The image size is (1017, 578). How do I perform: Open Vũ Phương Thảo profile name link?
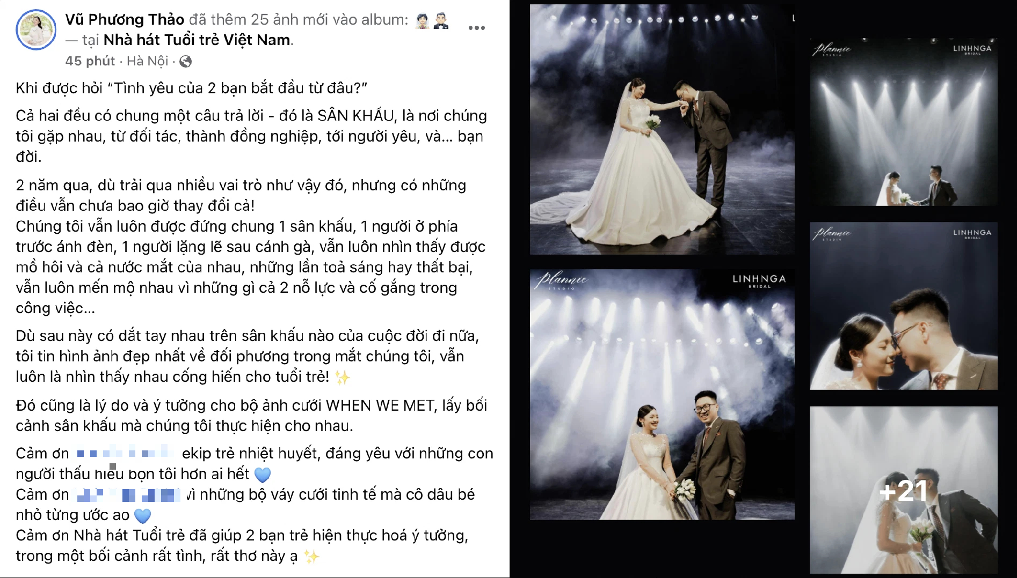click(125, 20)
